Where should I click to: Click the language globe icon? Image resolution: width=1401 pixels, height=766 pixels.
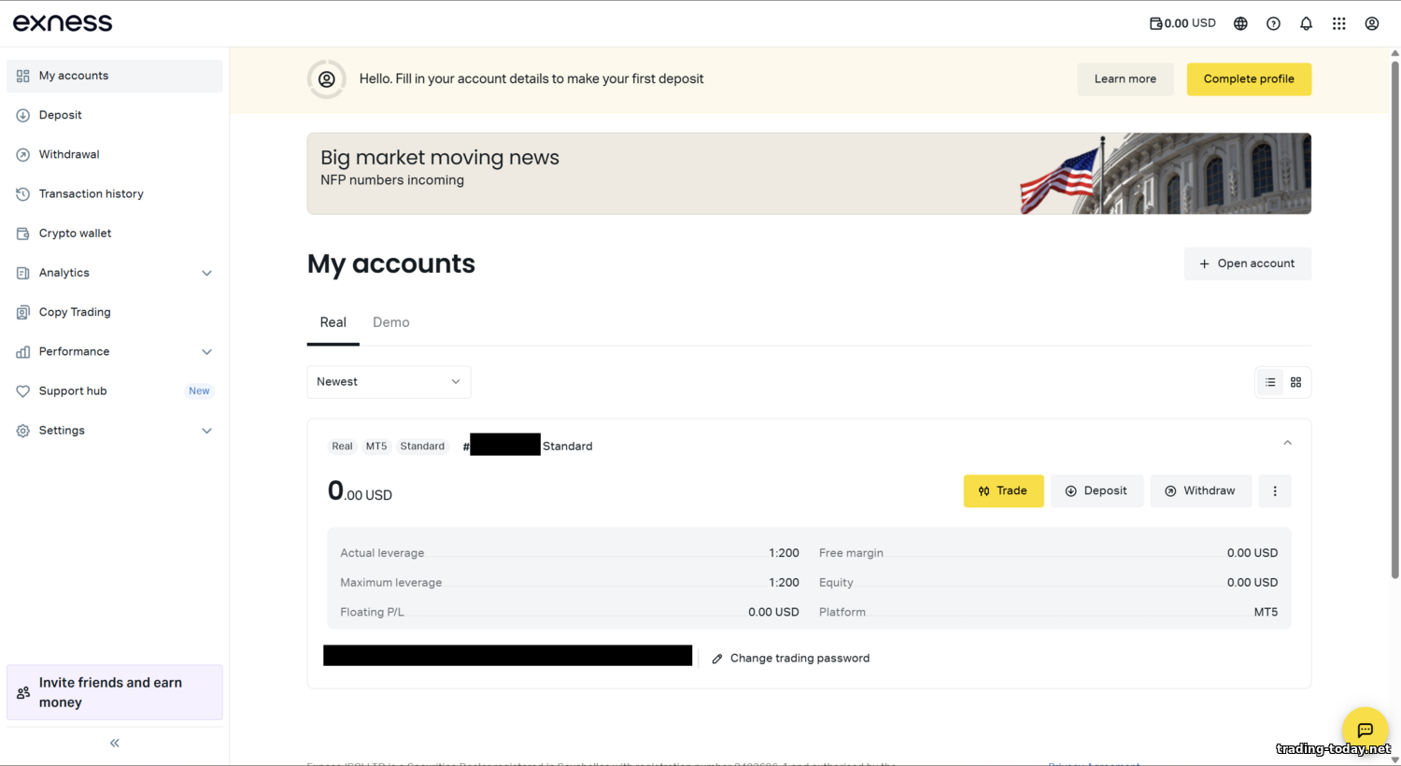(x=1240, y=23)
